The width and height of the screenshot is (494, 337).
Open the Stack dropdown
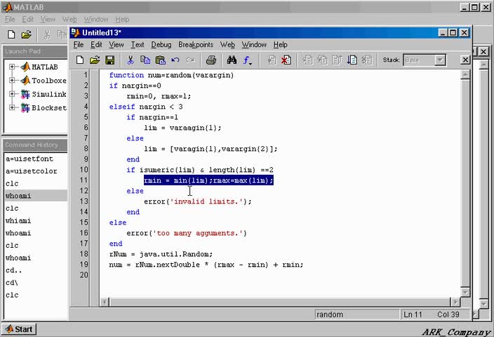coord(440,60)
